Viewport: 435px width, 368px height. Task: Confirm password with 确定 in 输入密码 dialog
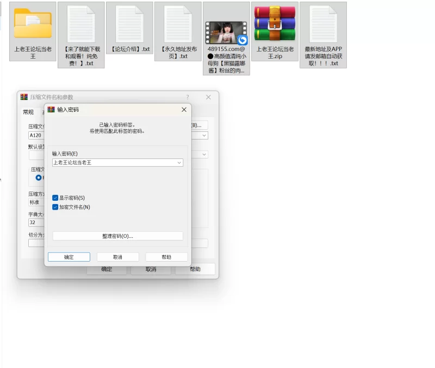click(69, 257)
